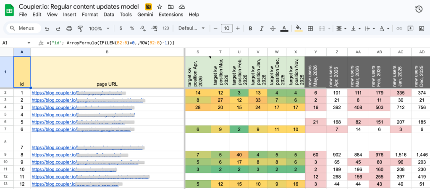Insert link using chain icon

(x=399, y=28)
